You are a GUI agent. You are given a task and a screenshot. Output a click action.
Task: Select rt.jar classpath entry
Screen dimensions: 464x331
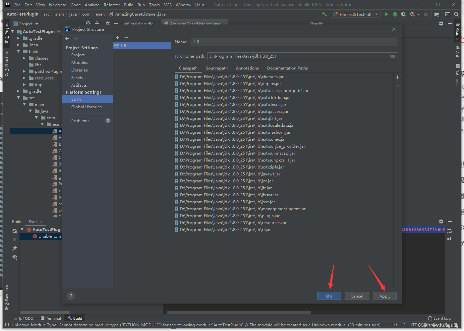(x=223, y=230)
